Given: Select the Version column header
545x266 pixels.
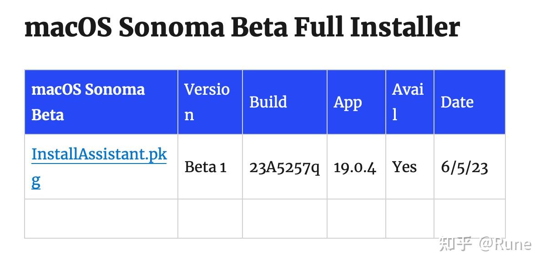Looking at the screenshot, I should [207, 102].
